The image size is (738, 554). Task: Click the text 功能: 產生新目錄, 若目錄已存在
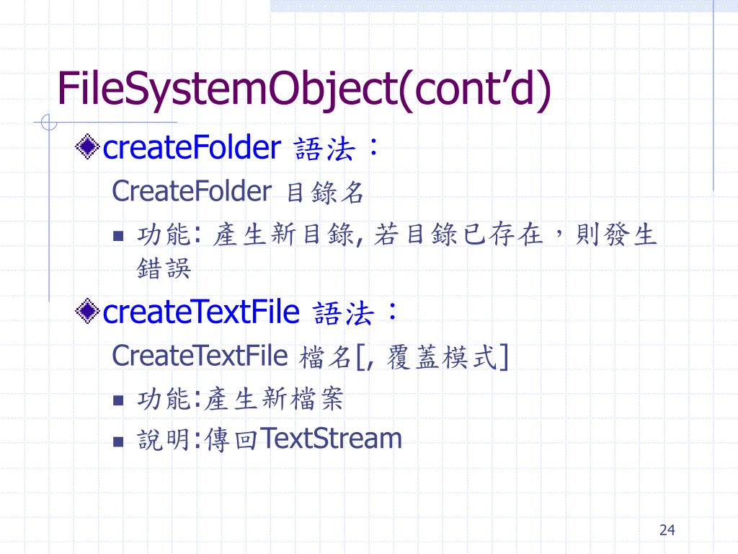340,234
